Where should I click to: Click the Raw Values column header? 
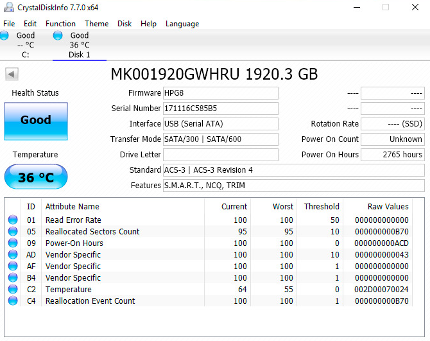[x=377, y=206]
